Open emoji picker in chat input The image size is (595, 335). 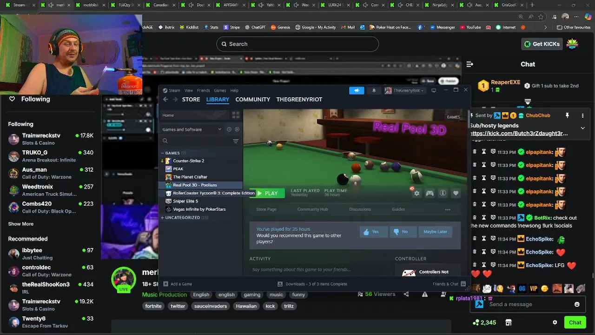tap(577, 304)
